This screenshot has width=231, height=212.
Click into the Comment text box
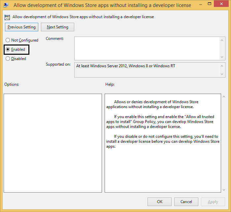coord(147,48)
